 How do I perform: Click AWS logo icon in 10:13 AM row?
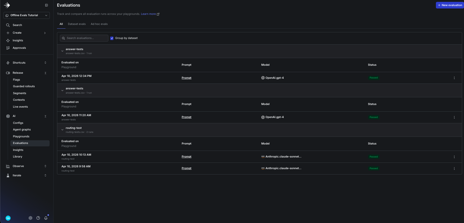pos(263,157)
